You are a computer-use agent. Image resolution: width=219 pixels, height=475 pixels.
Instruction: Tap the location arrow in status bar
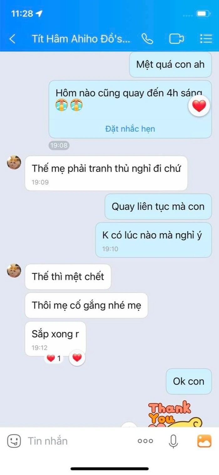(39, 13)
